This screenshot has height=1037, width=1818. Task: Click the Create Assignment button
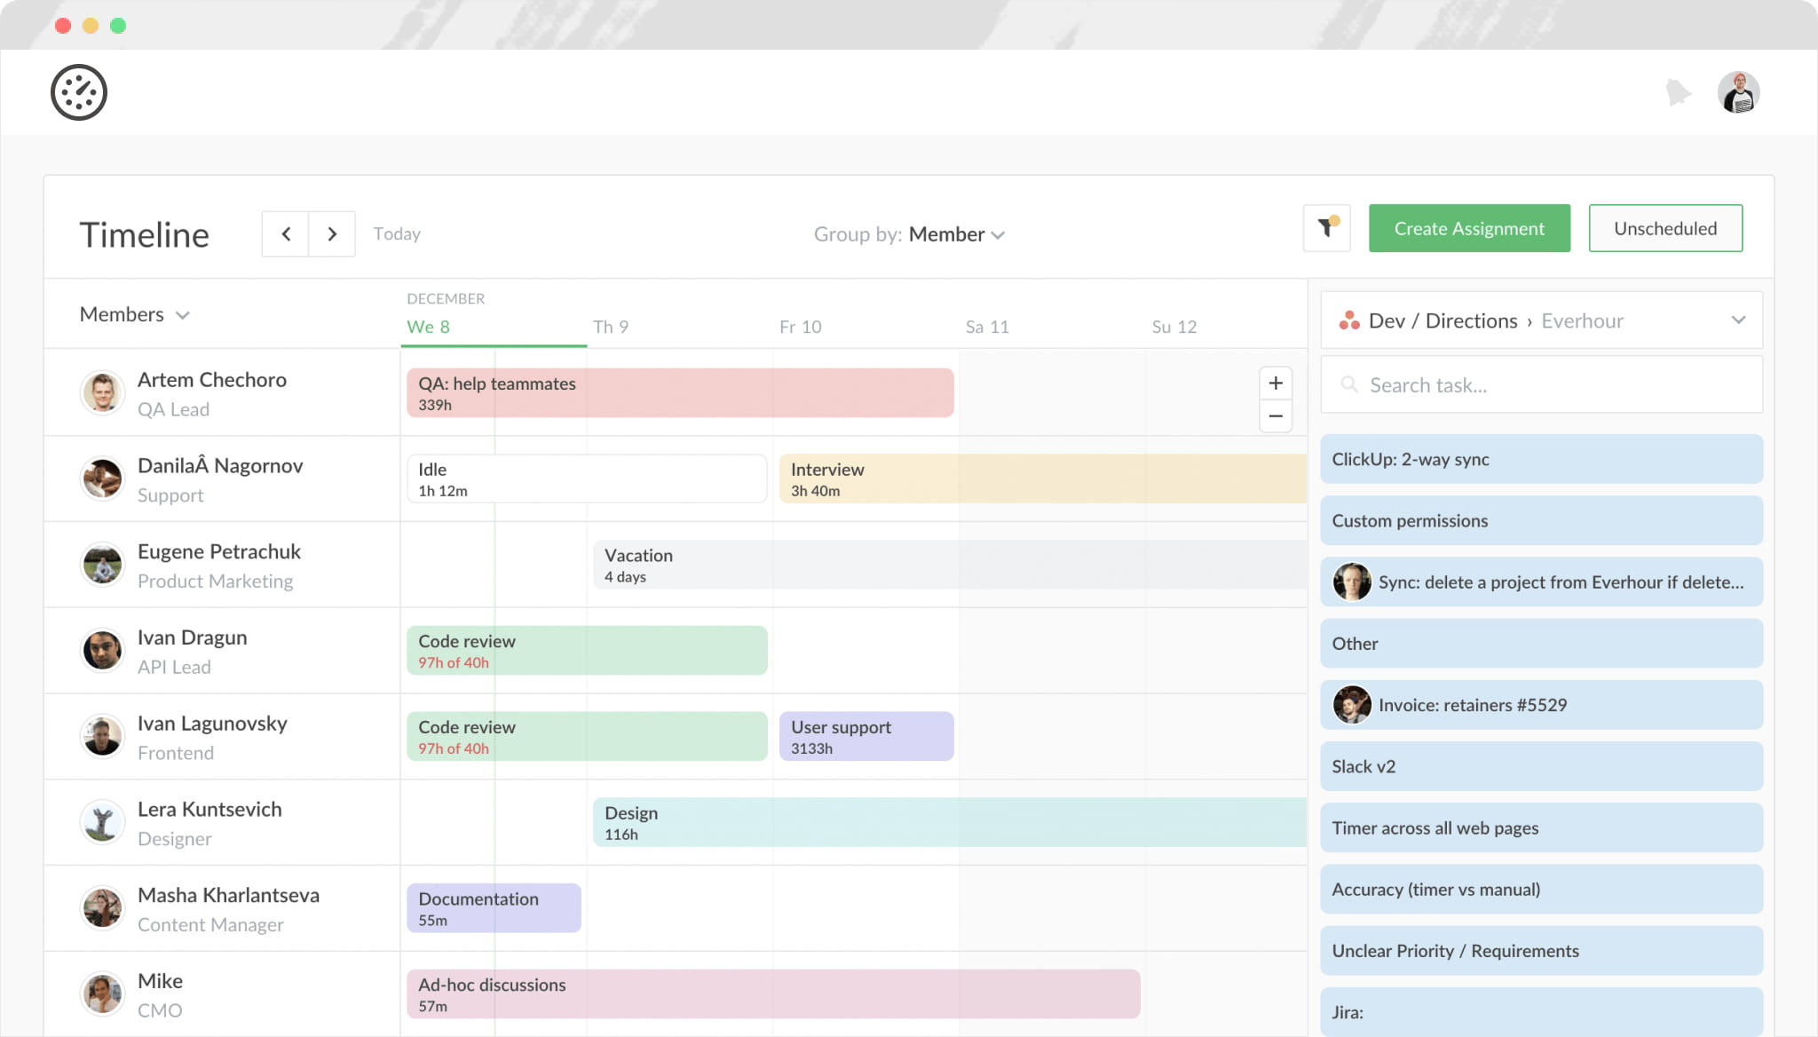coord(1469,228)
